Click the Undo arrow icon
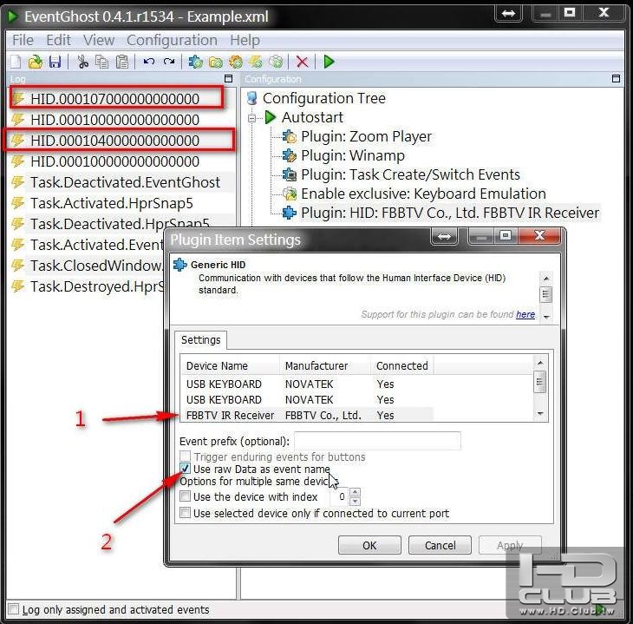This screenshot has width=633, height=624. 149,62
